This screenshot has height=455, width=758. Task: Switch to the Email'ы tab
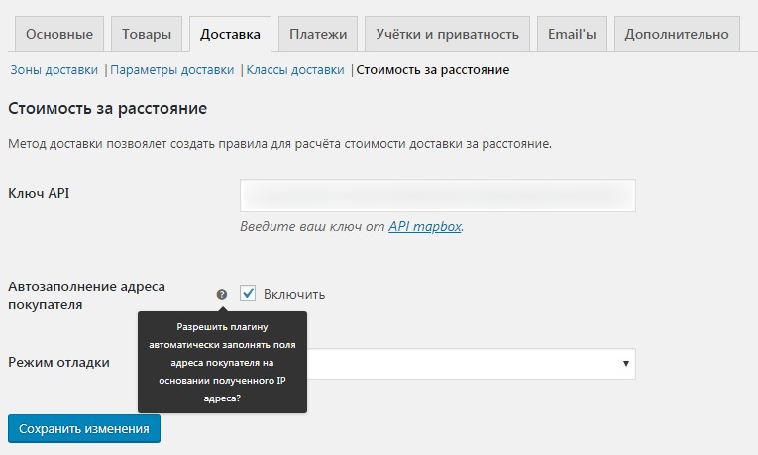tap(572, 34)
